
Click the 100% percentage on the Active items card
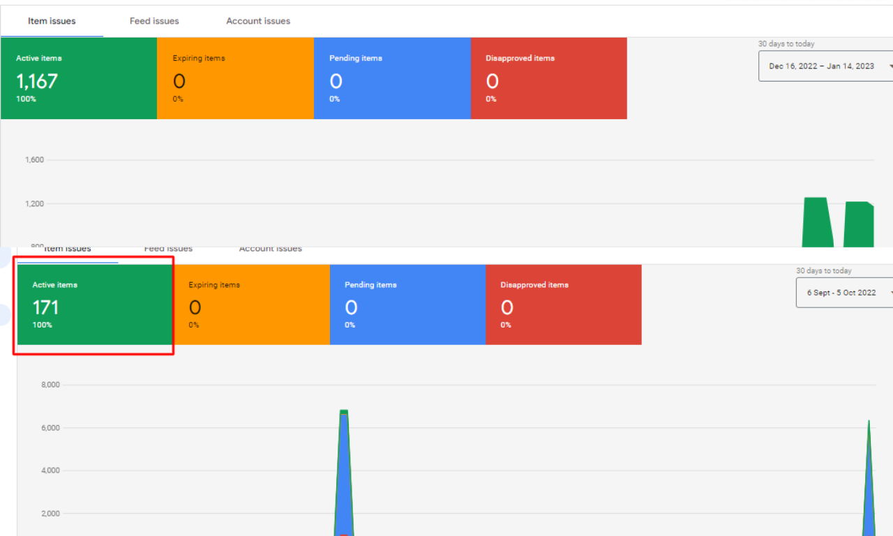[x=27, y=98]
